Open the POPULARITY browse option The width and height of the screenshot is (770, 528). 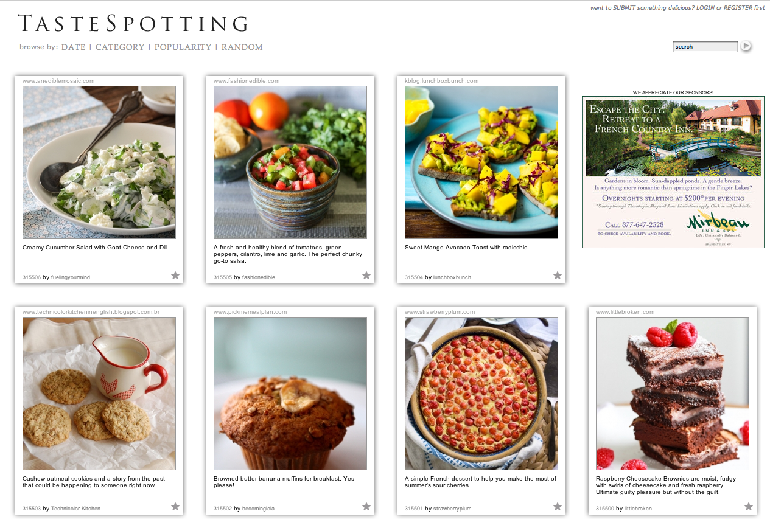[183, 47]
